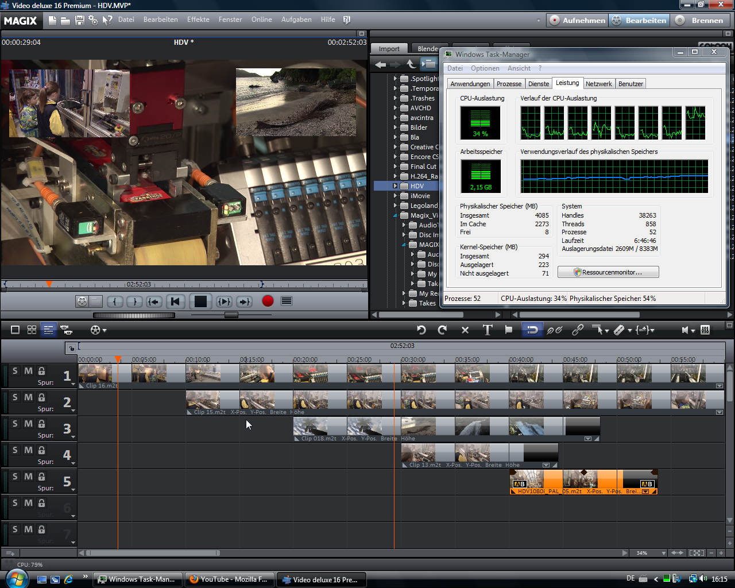Save the project with the floppy disk icon
This screenshot has height=588, width=735.
80,20
